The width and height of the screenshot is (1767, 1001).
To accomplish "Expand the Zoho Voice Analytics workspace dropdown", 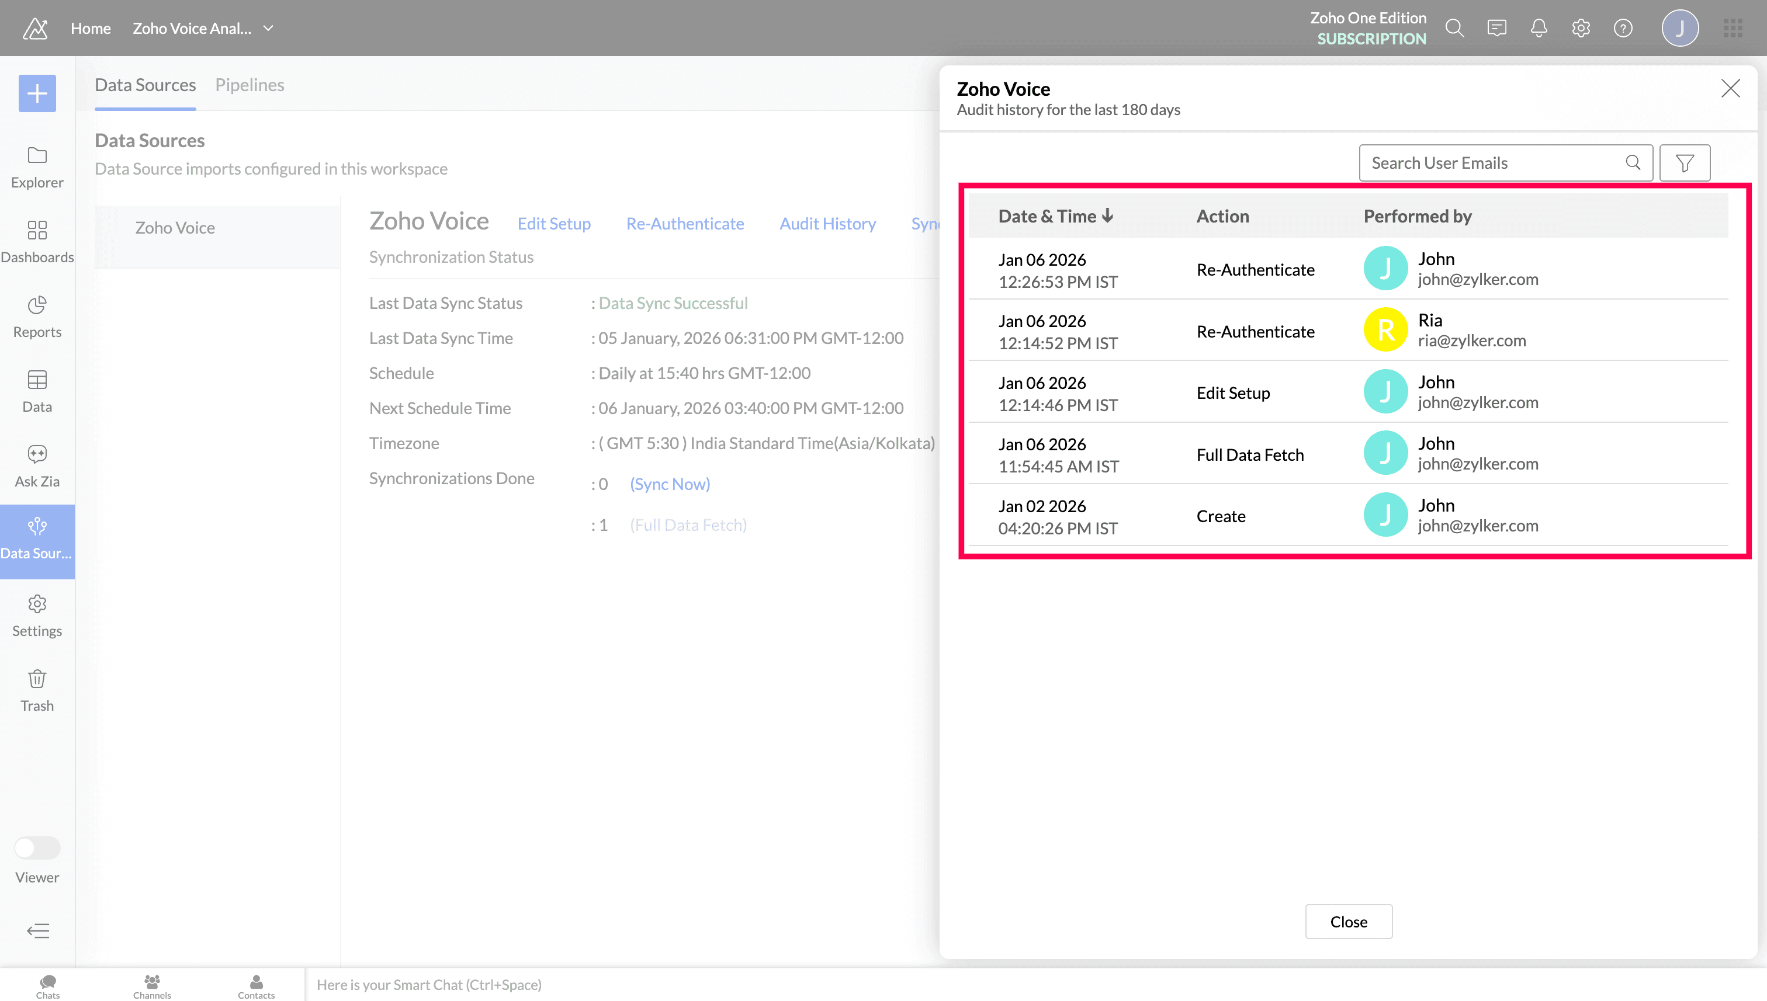I will coord(268,28).
